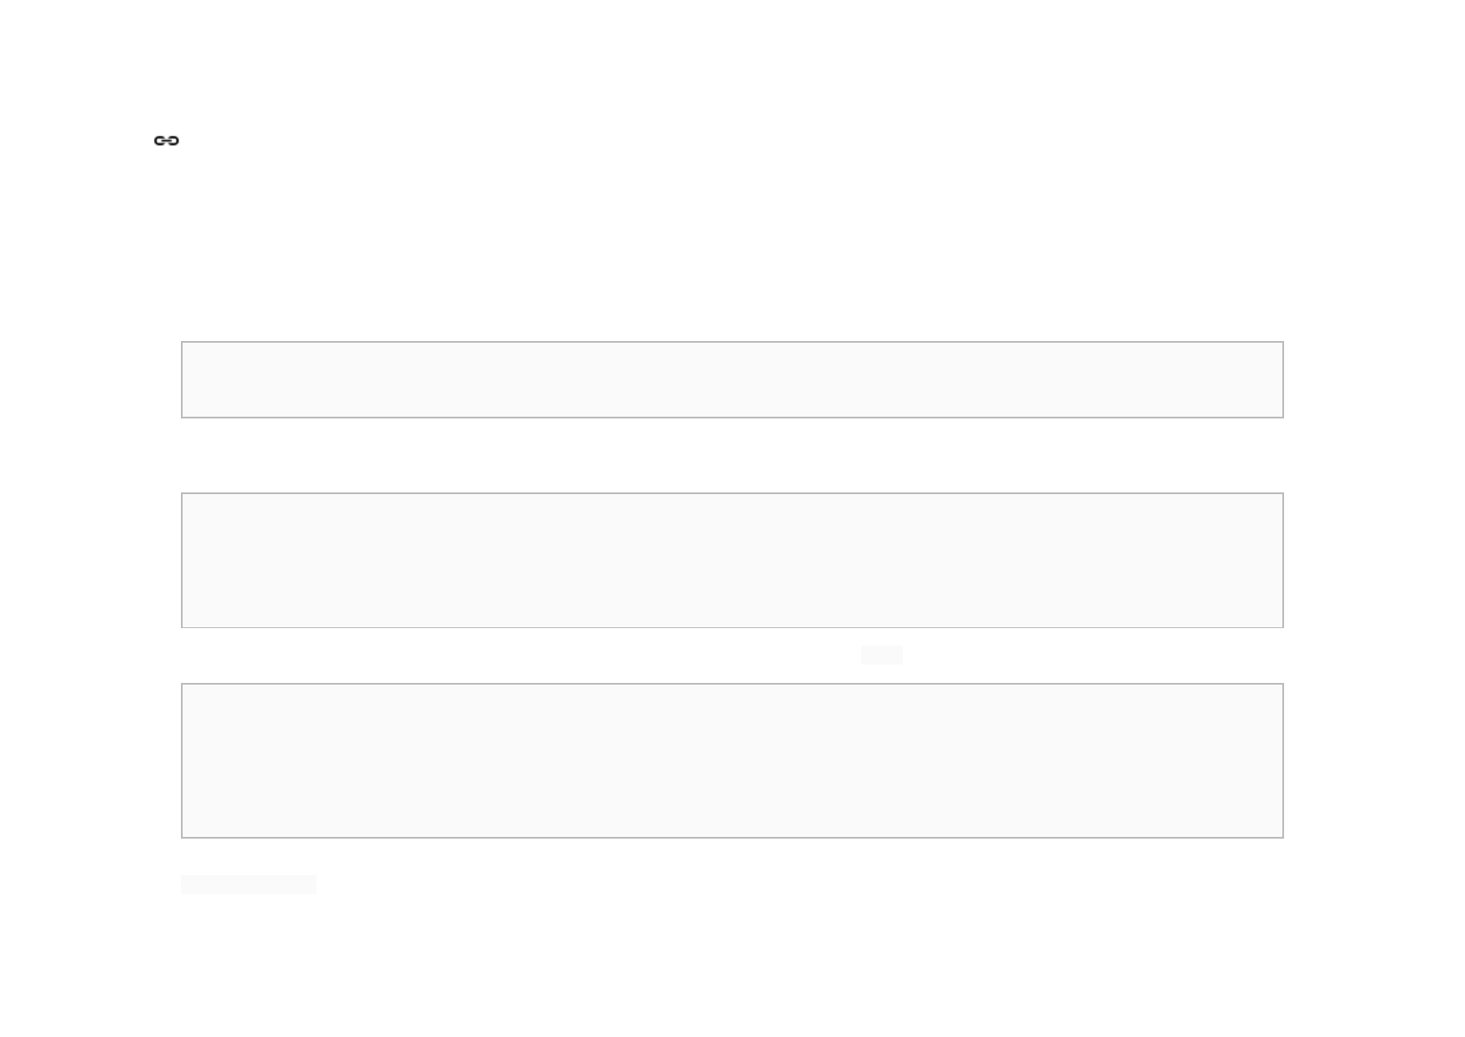
Task: Place cursor in the lowest bordered box
Action: coord(732,760)
